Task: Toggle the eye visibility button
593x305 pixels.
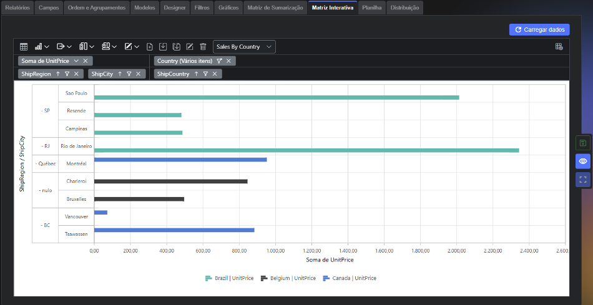Action: [583, 162]
